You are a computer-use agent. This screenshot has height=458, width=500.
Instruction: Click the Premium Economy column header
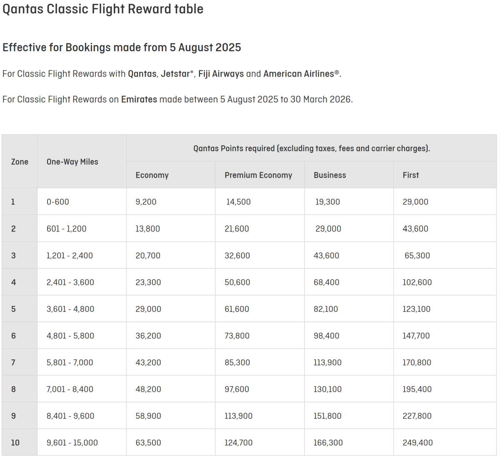coord(258,175)
